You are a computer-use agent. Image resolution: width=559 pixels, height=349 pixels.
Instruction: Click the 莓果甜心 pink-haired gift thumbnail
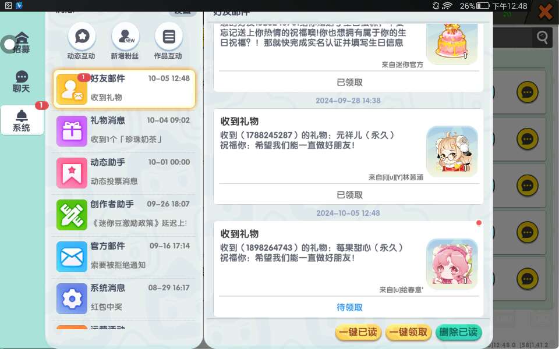coord(452,264)
